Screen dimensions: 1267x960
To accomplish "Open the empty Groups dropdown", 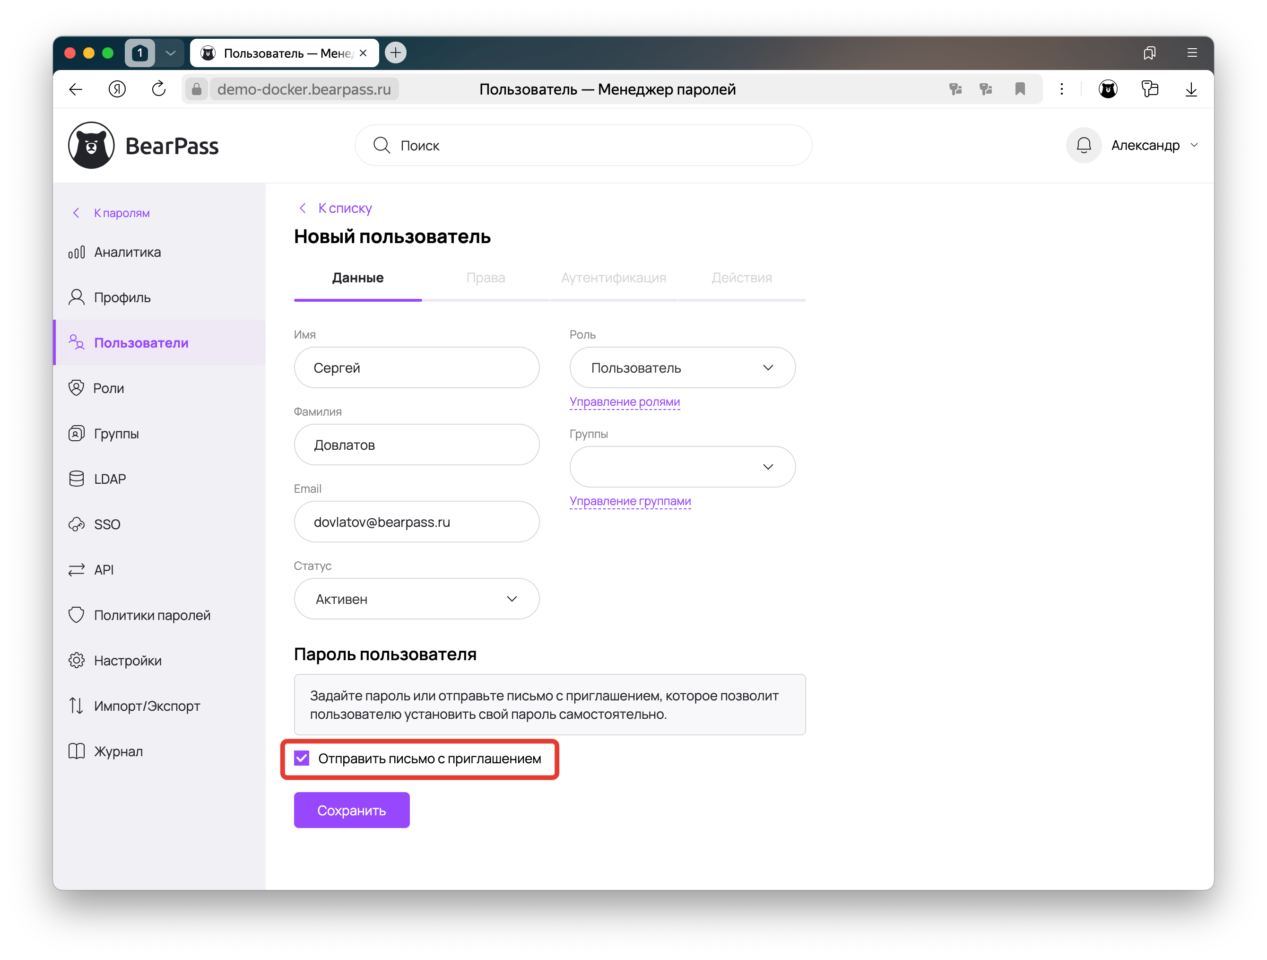I will pyautogui.click(x=682, y=467).
